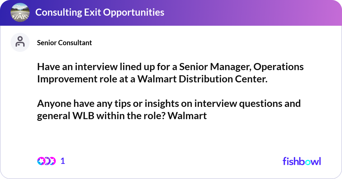Viewport: 342px width, 179px height.
Task: Select the Senior Consultant author label
Action: pos(64,43)
